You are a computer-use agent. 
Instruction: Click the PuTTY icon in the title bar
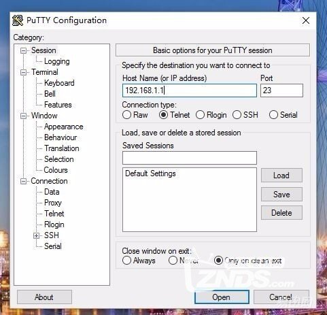click(18, 20)
